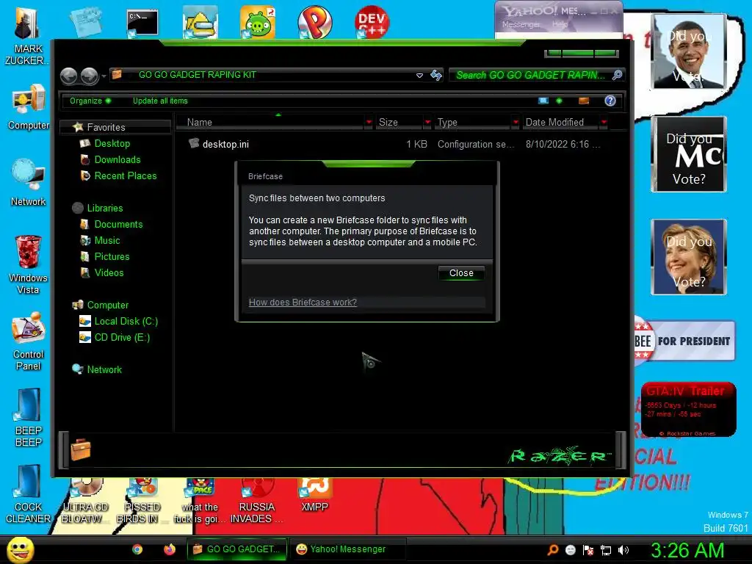This screenshot has width=752, height=564.
Task: Click the white smiley face tray icon
Action: click(570, 550)
